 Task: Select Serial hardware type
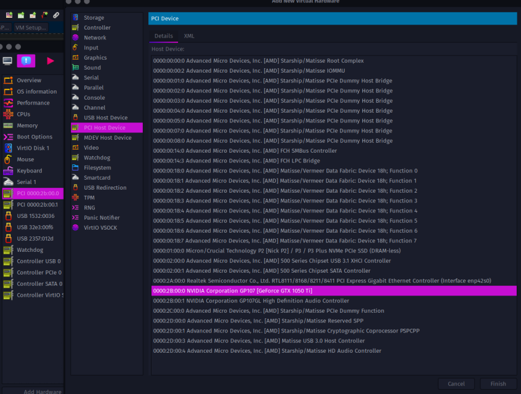(107, 78)
